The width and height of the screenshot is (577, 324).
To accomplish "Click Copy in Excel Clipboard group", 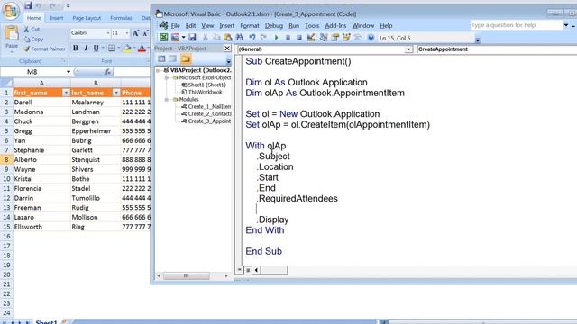I will (33, 39).
